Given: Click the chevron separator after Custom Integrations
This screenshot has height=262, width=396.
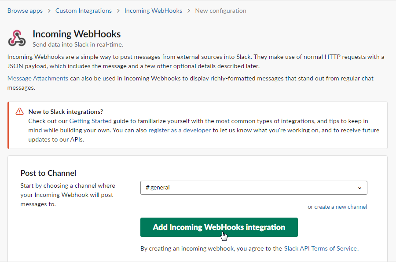Looking at the screenshot, I should coord(117,11).
